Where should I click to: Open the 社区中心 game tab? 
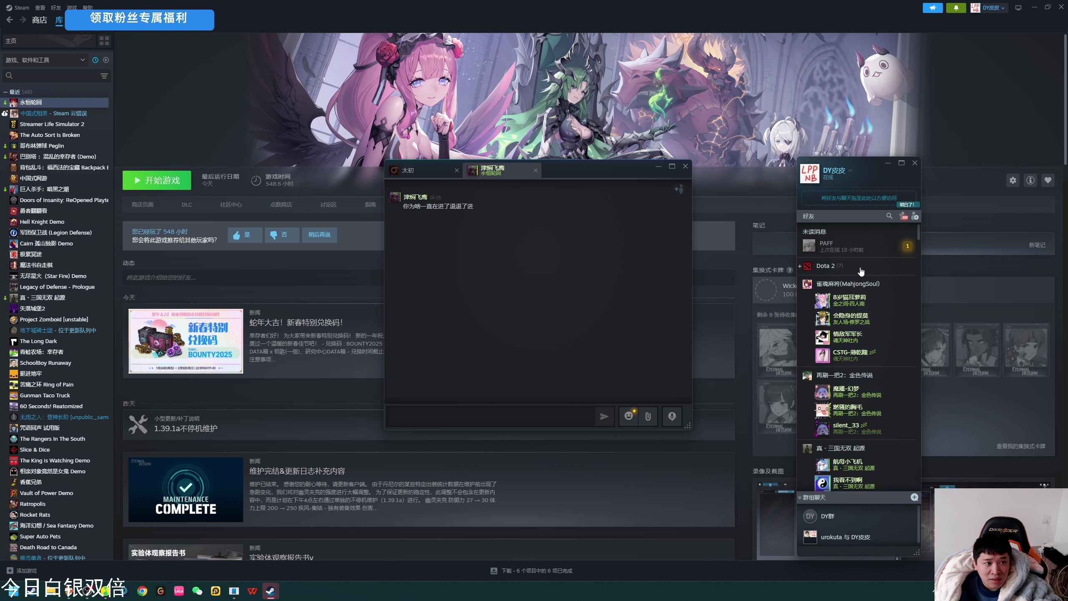(x=231, y=205)
